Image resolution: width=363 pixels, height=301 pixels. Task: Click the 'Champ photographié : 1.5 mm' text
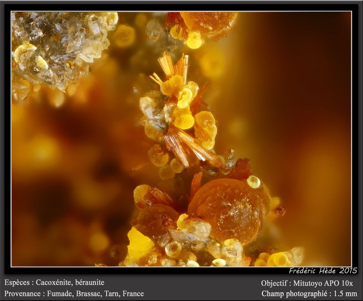[x=309, y=294]
